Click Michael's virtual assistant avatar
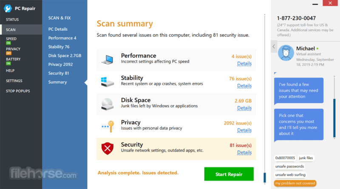340x189 pixels. pos(286,53)
